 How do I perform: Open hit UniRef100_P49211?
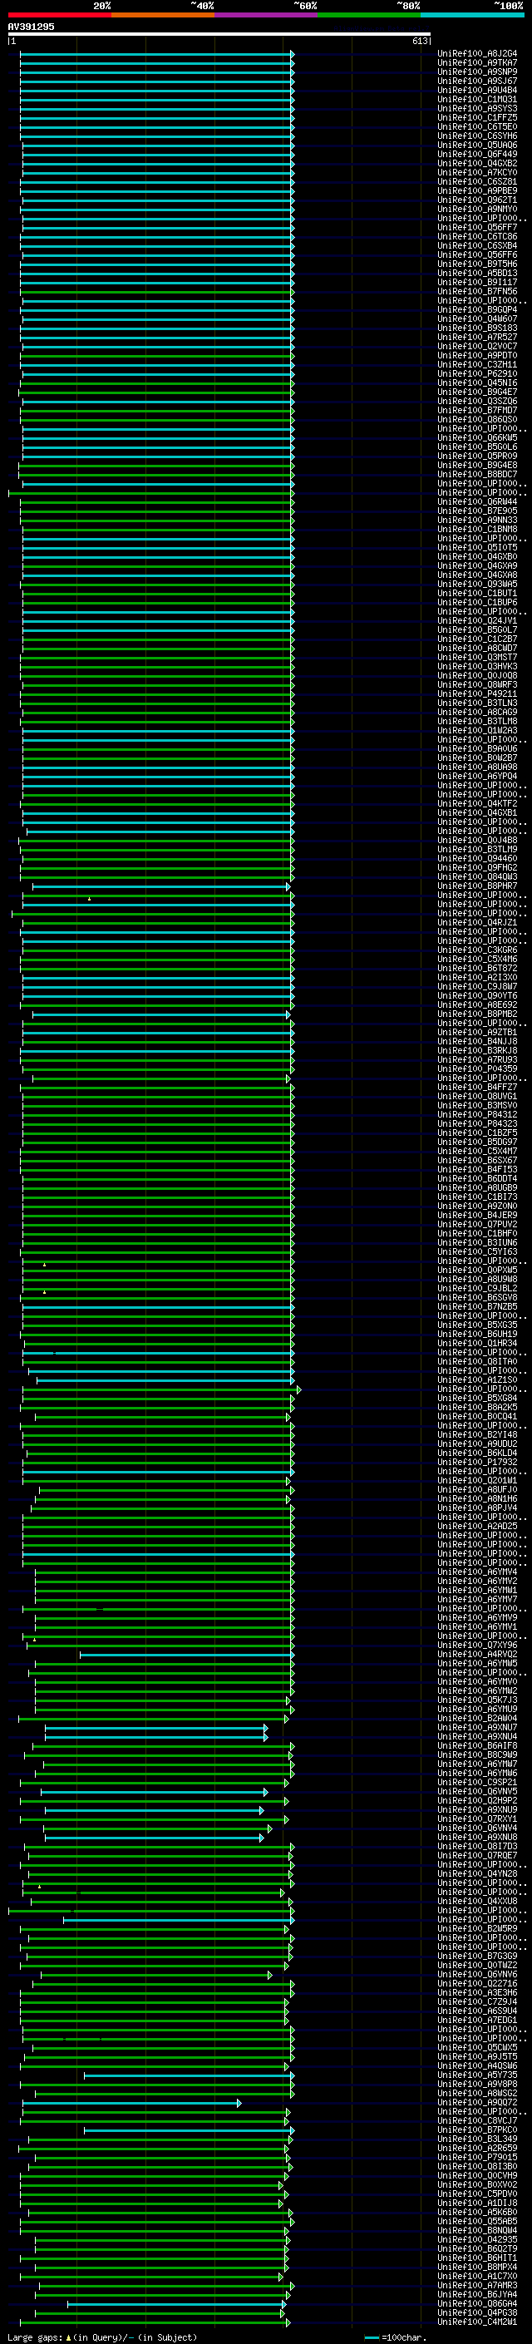click(x=477, y=693)
